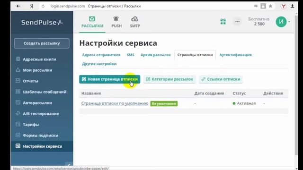Viewport: 303px width, 170px height.
Task: Click the Действия column header
Action: point(273,93)
